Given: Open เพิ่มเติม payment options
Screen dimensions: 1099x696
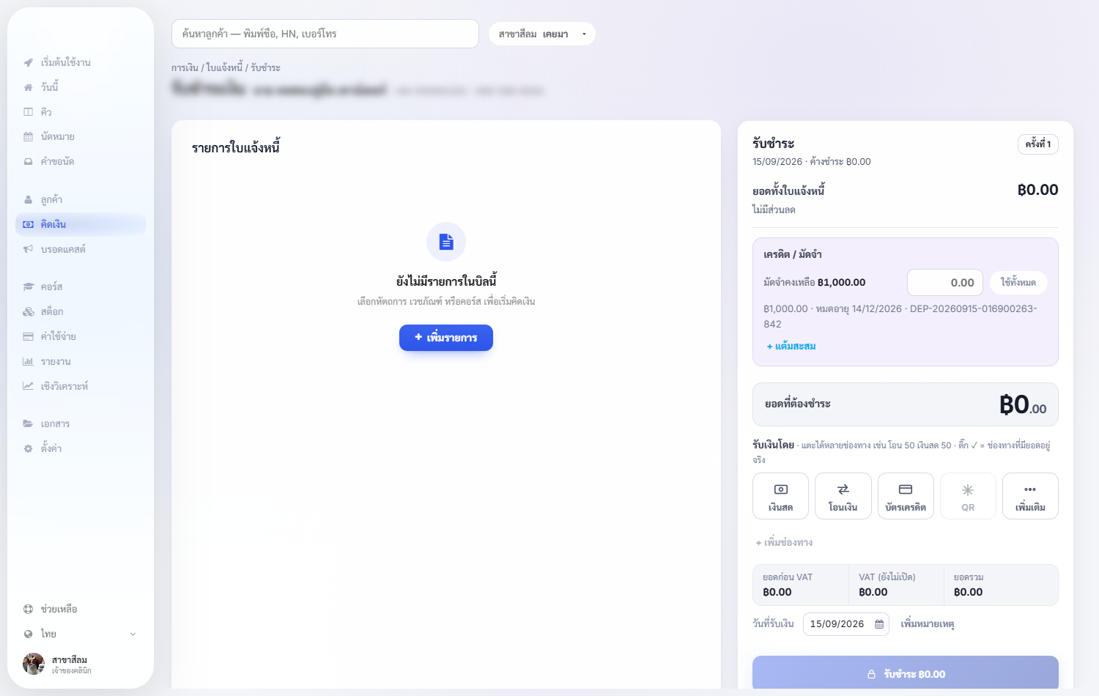Looking at the screenshot, I should point(1030,496).
